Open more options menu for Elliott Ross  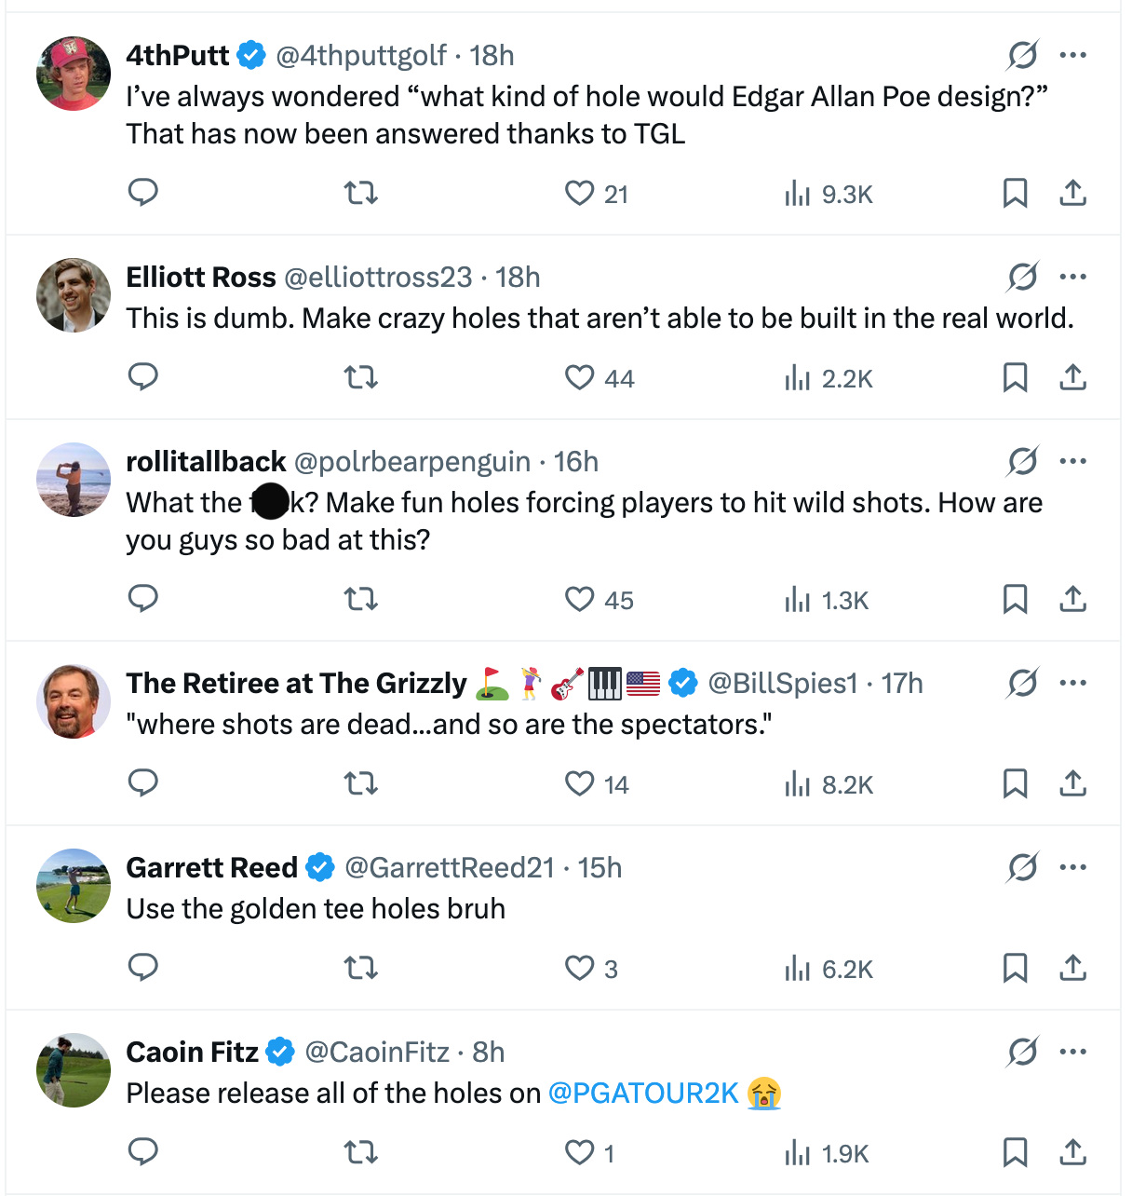1073,277
